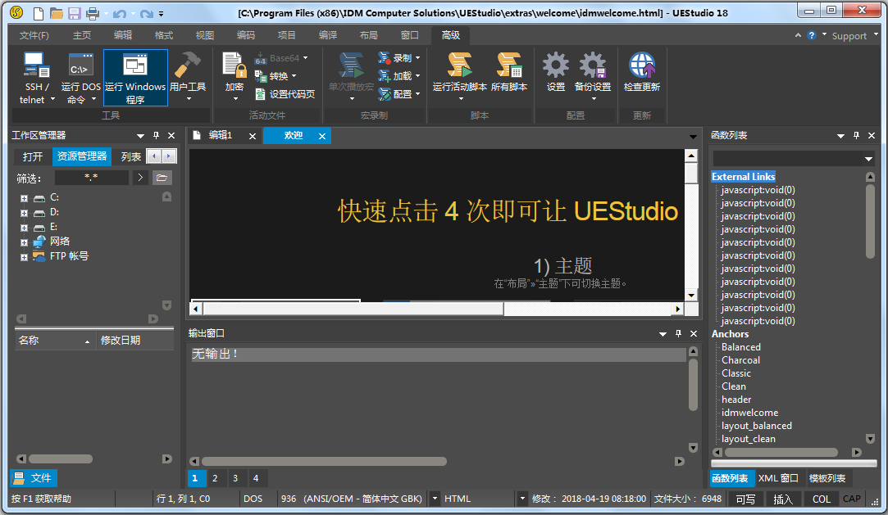This screenshot has width=888, height=515.
Task: Click the 筛选 filter input field
Action: click(x=91, y=177)
